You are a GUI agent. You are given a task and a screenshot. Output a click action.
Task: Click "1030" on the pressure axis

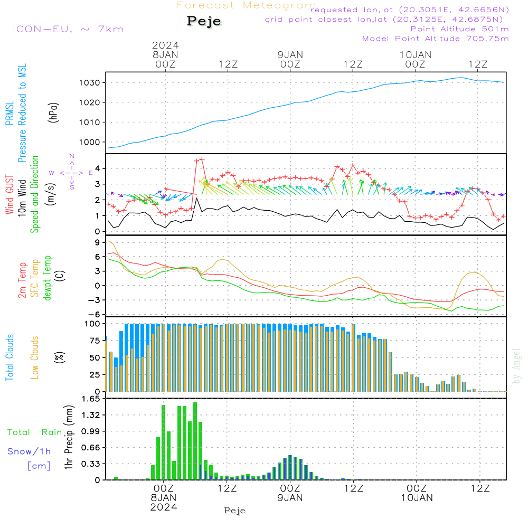90,83
